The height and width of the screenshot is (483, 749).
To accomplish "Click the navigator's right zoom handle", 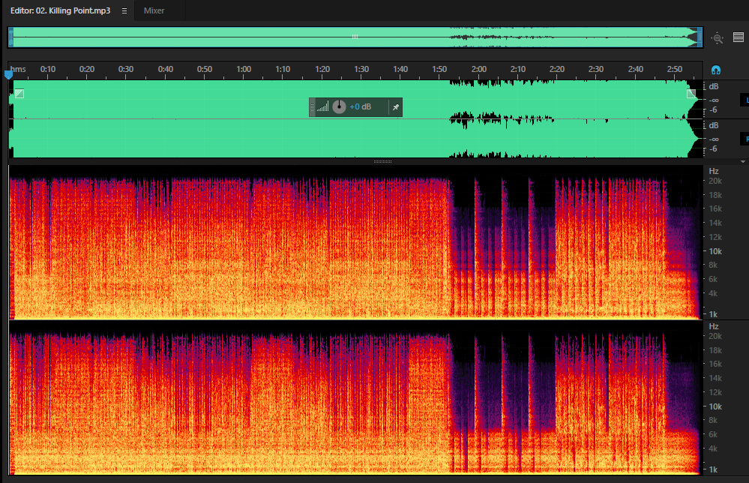I will (x=700, y=37).
